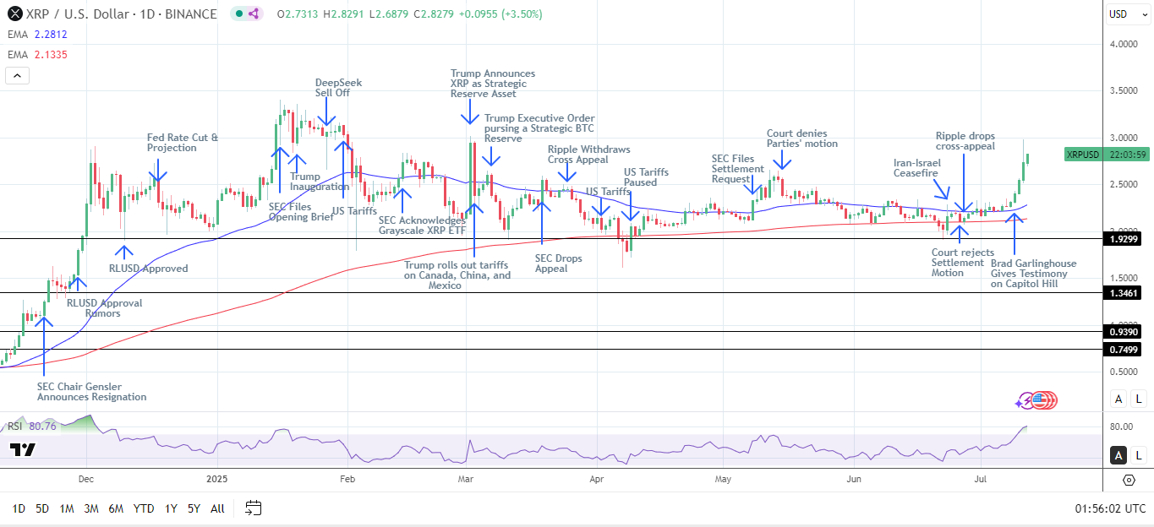The height and width of the screenshot is (527, 1154).
Task: Toggle log scale L on RSI pane
Action: tap(1139, 455)
